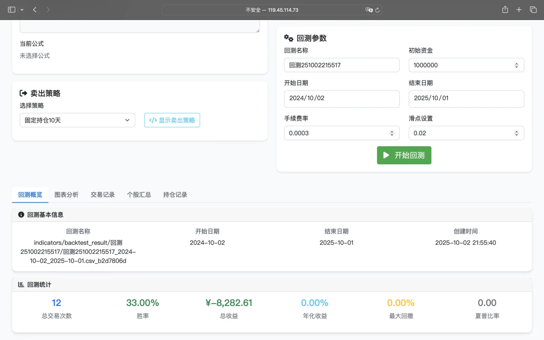Open the 持仓记录 tab
544x340 pixels.
pyautogui.click(x=175, y=195)
